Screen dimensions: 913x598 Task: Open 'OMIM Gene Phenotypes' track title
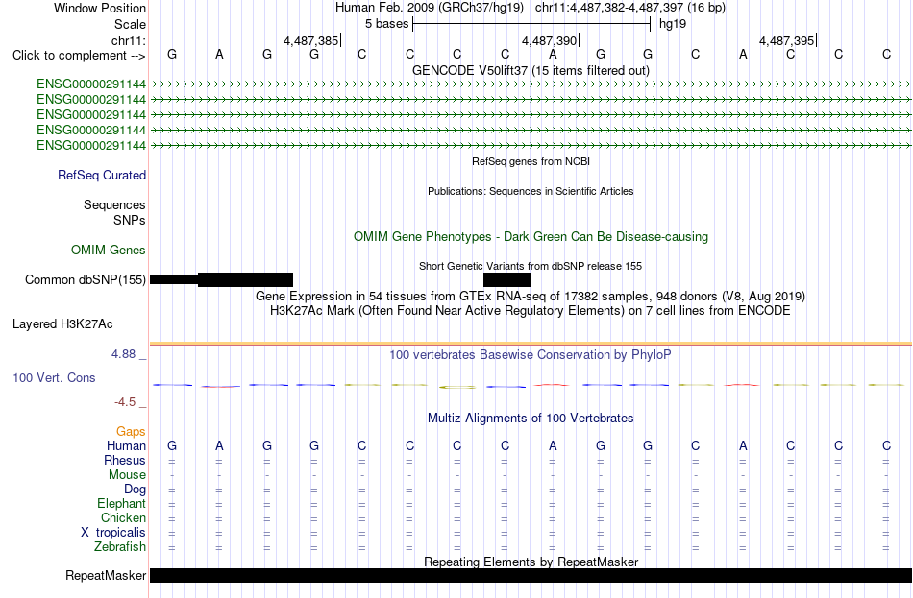(x=531, y=236)
